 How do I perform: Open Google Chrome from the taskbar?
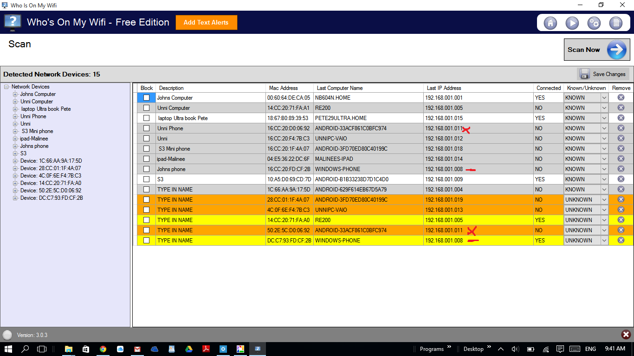[x=103, y=349]
